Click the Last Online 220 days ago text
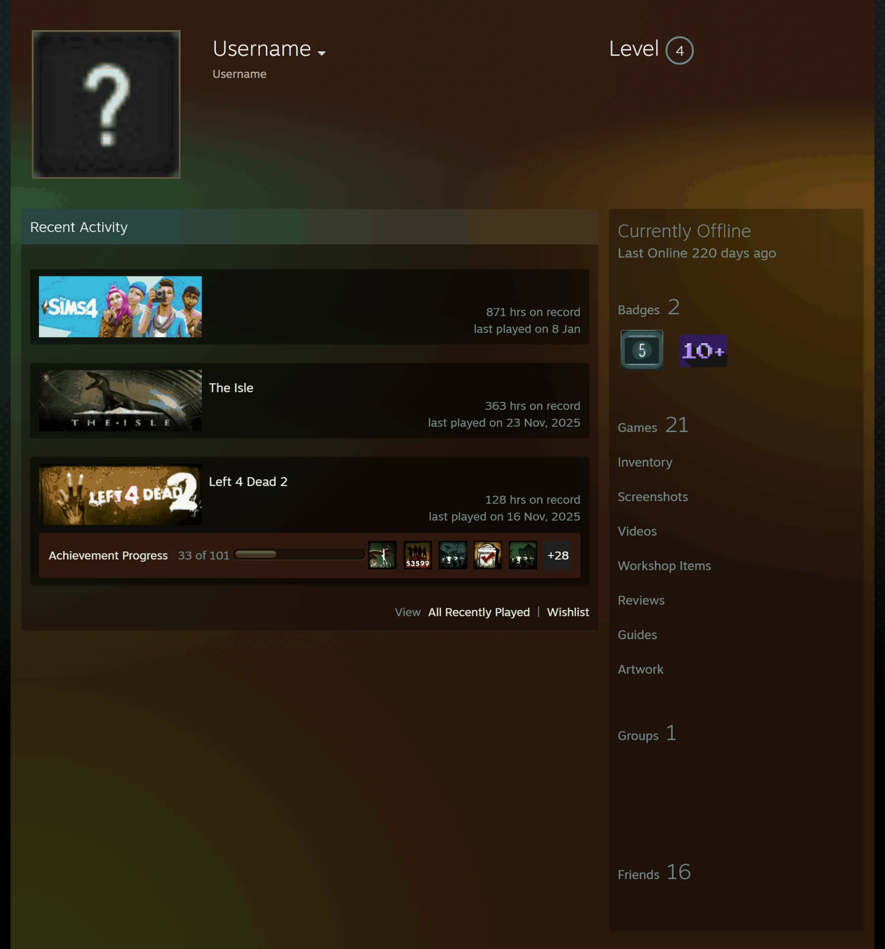This screenshot has width=885, height=949. pos(697,254)
